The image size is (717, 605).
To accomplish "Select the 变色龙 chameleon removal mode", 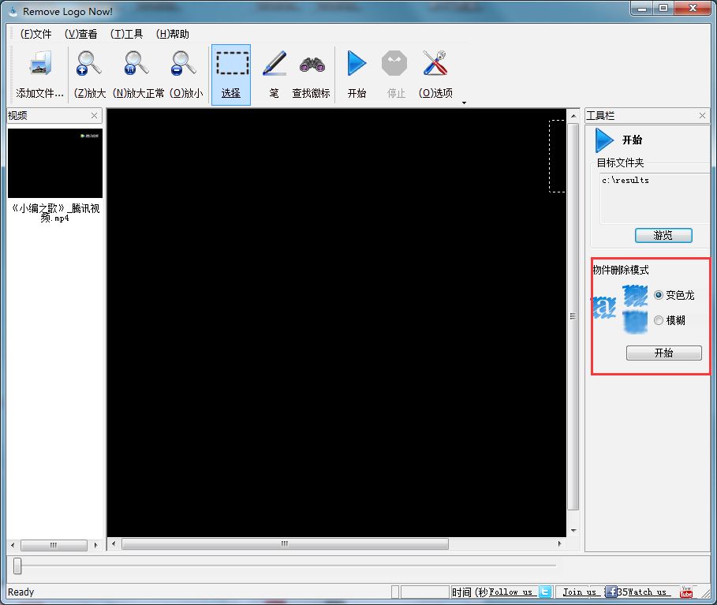I will [659, 295].
